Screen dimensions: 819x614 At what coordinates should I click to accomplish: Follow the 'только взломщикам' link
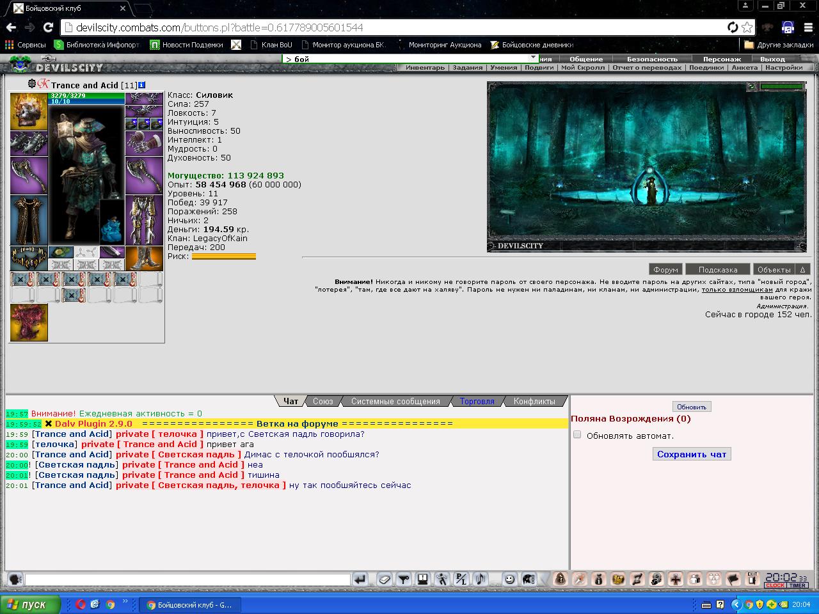pos(737,290)
